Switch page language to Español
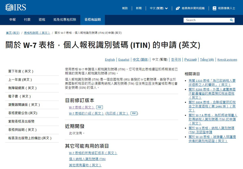243x169 pixels. click(x=124, y=60)
